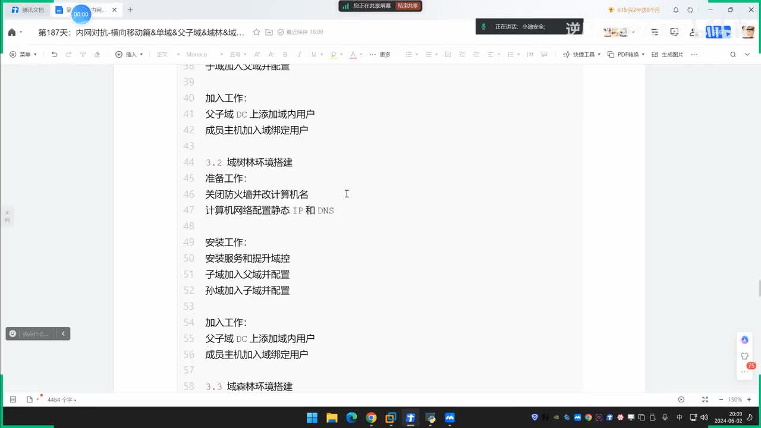The width and height of the screenshot is (761, 428).
Task: Select the format painter tool
Action: [83, 54]
